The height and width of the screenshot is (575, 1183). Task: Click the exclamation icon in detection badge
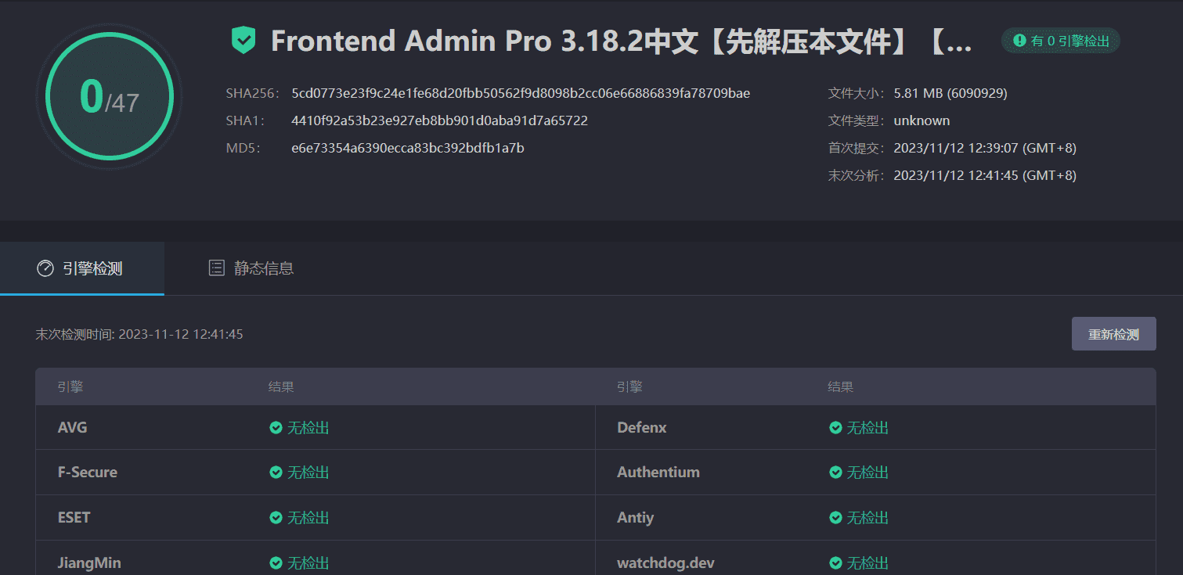click(x=1019, y=41)
